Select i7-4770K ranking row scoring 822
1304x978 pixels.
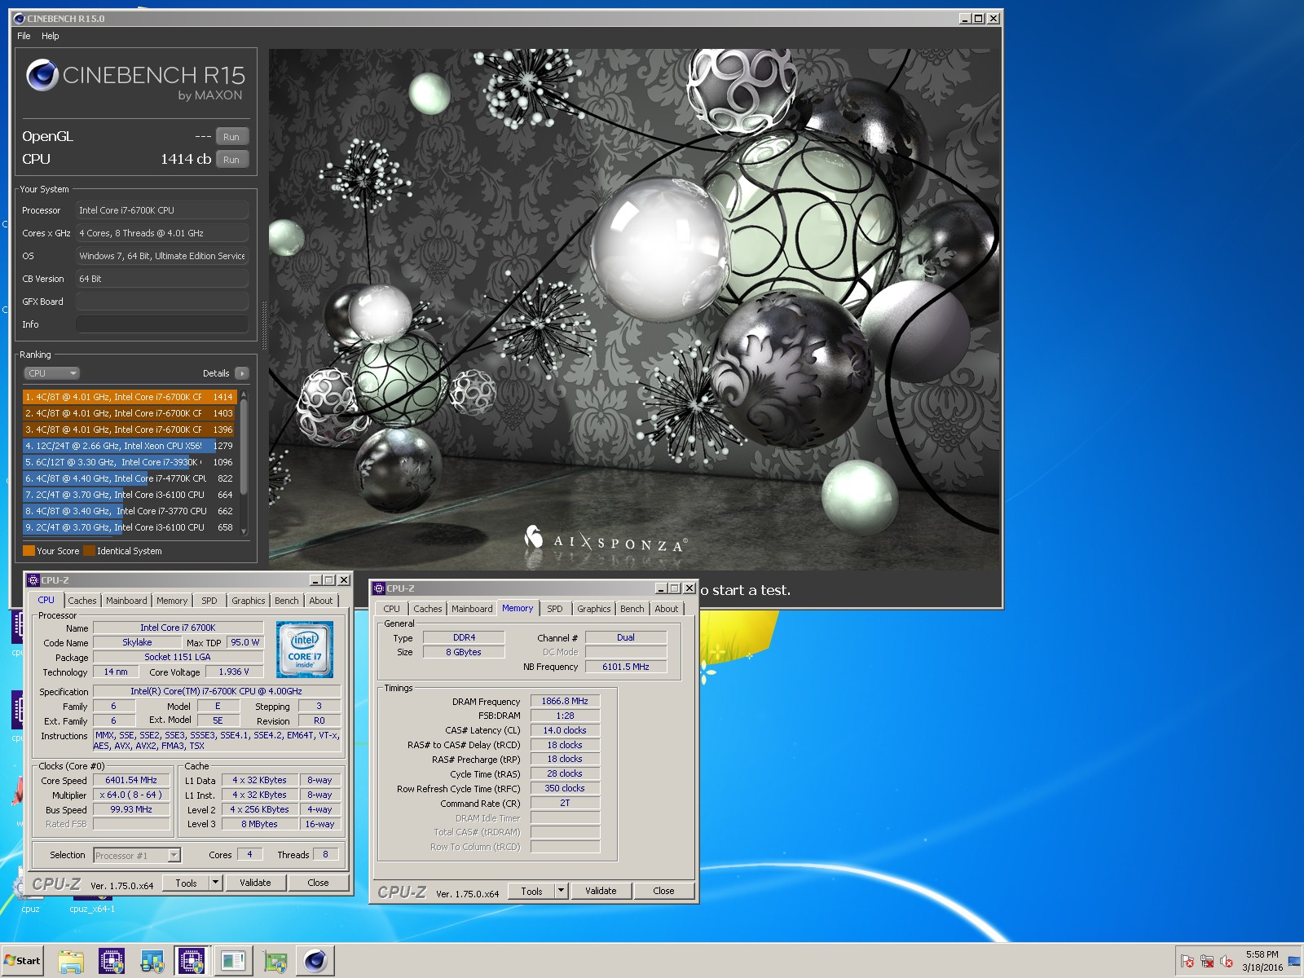pyautogui.click(x=130, y=478)
